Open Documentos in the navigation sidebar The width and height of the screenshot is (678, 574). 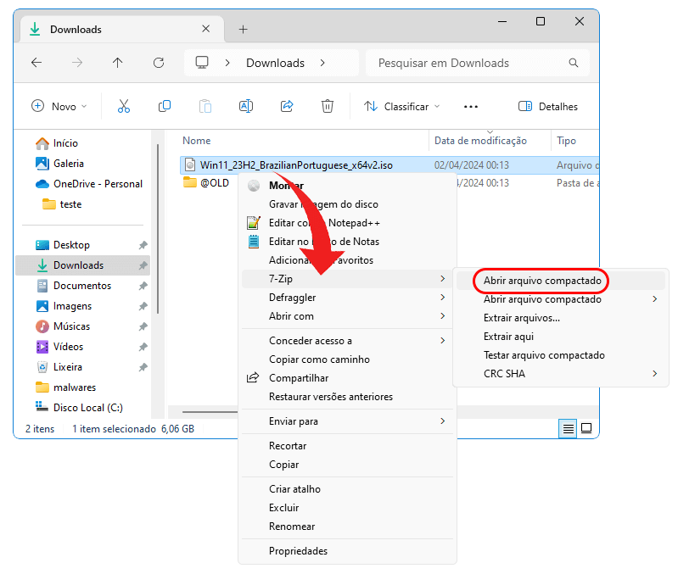coord(82,286)
